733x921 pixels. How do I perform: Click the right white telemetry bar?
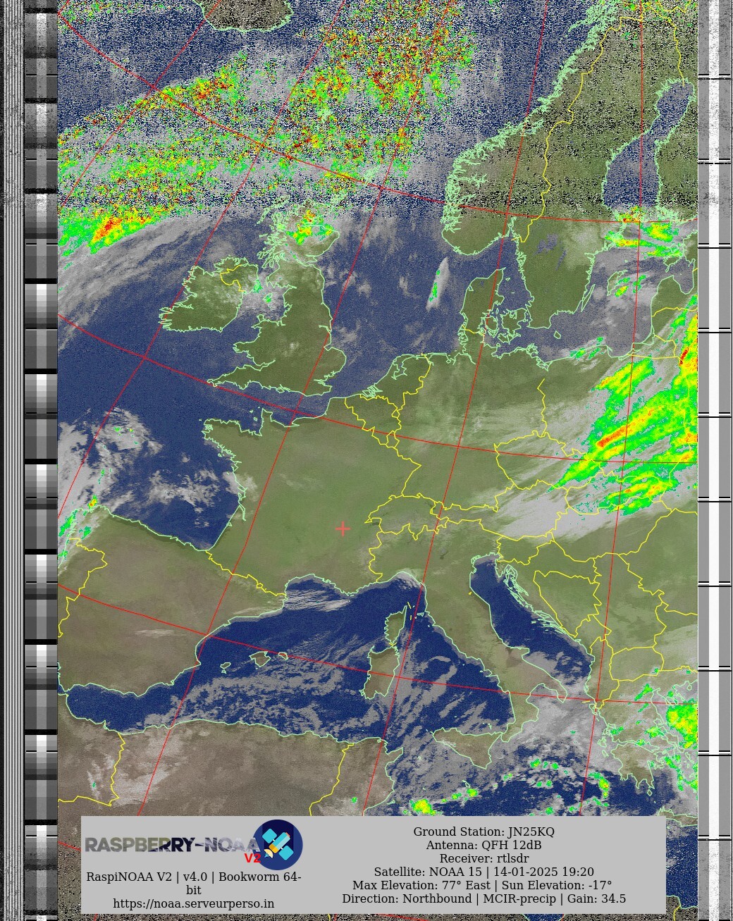click(x=715, y=458)
